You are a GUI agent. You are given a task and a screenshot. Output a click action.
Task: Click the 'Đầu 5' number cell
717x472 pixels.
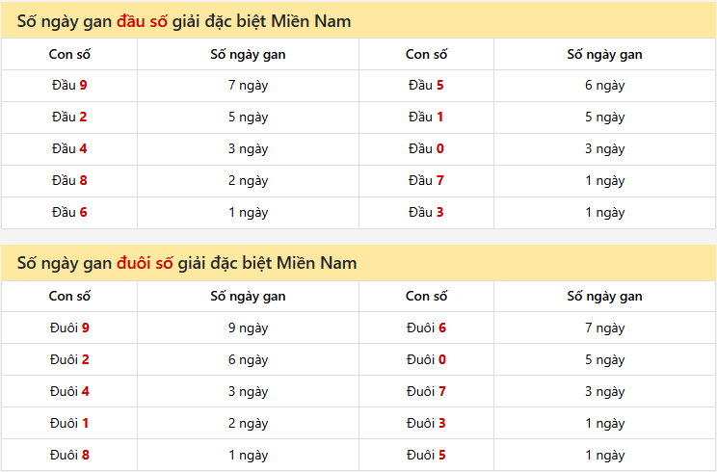(426, 86)
